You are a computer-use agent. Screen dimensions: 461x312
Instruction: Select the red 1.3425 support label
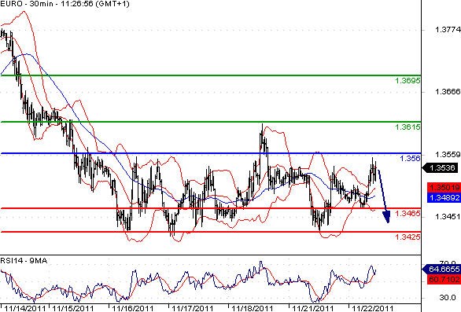click(x=408, y=237)
